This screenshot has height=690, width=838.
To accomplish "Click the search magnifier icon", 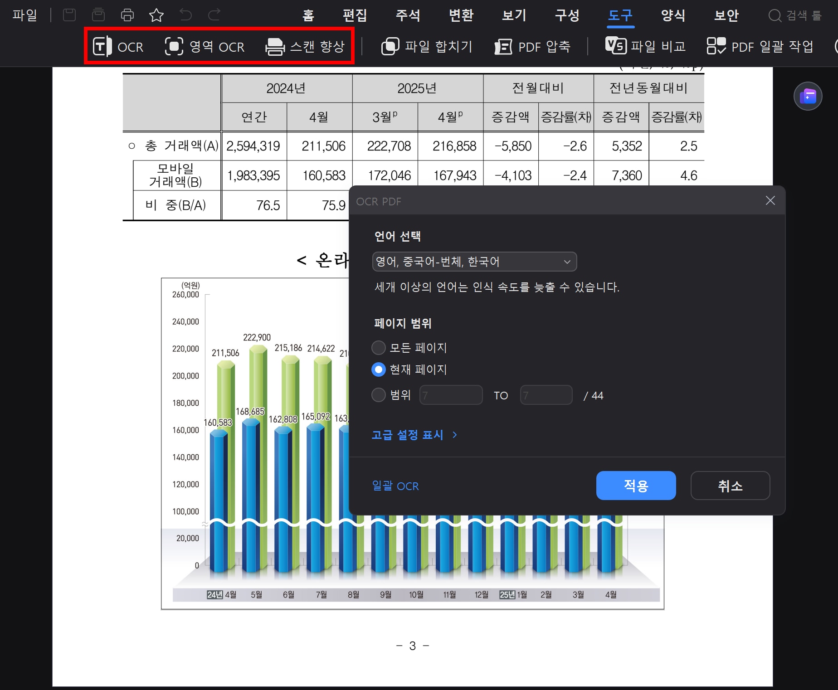I will tap(775, 15).
